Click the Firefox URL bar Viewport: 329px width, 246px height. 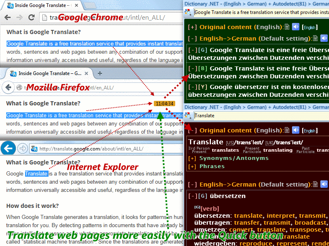[99, 87]
